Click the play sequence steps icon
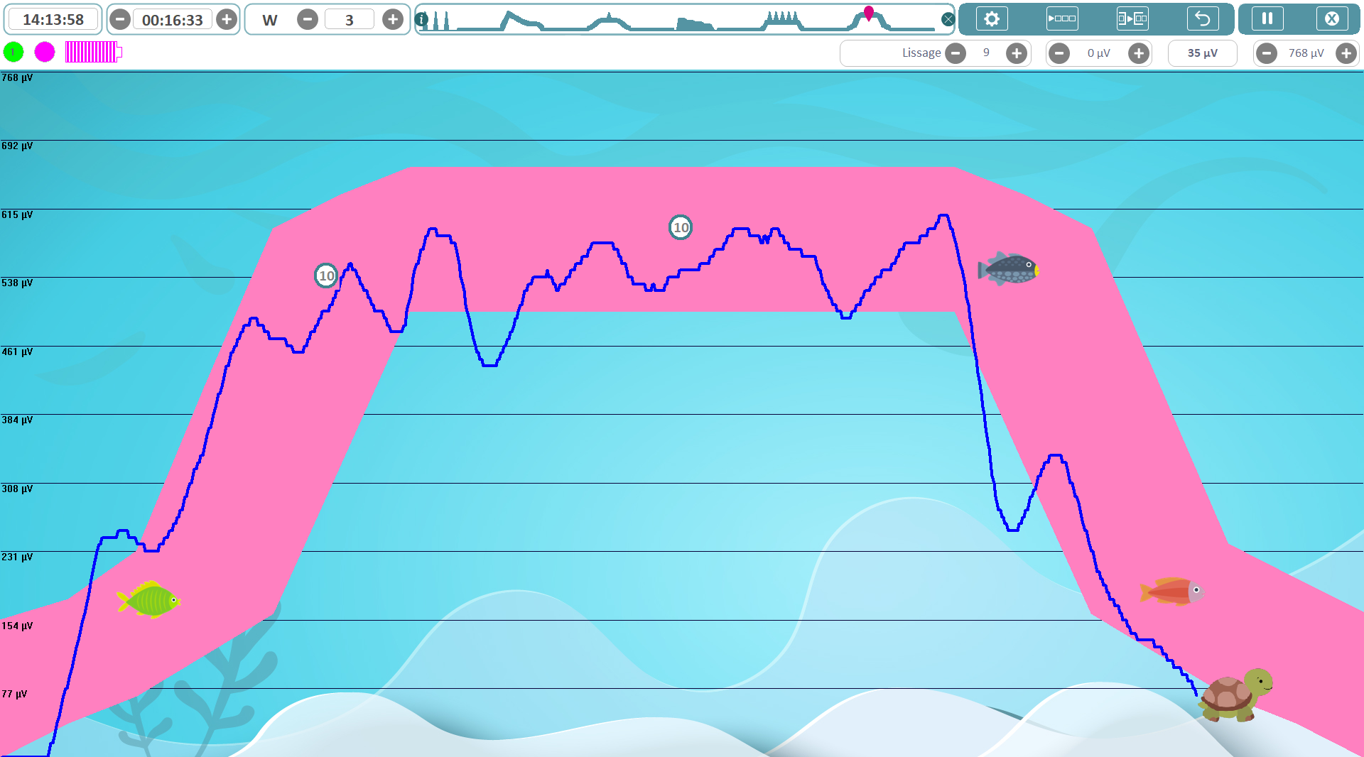The image size is (1364, 757). (x=1062, y=19)
